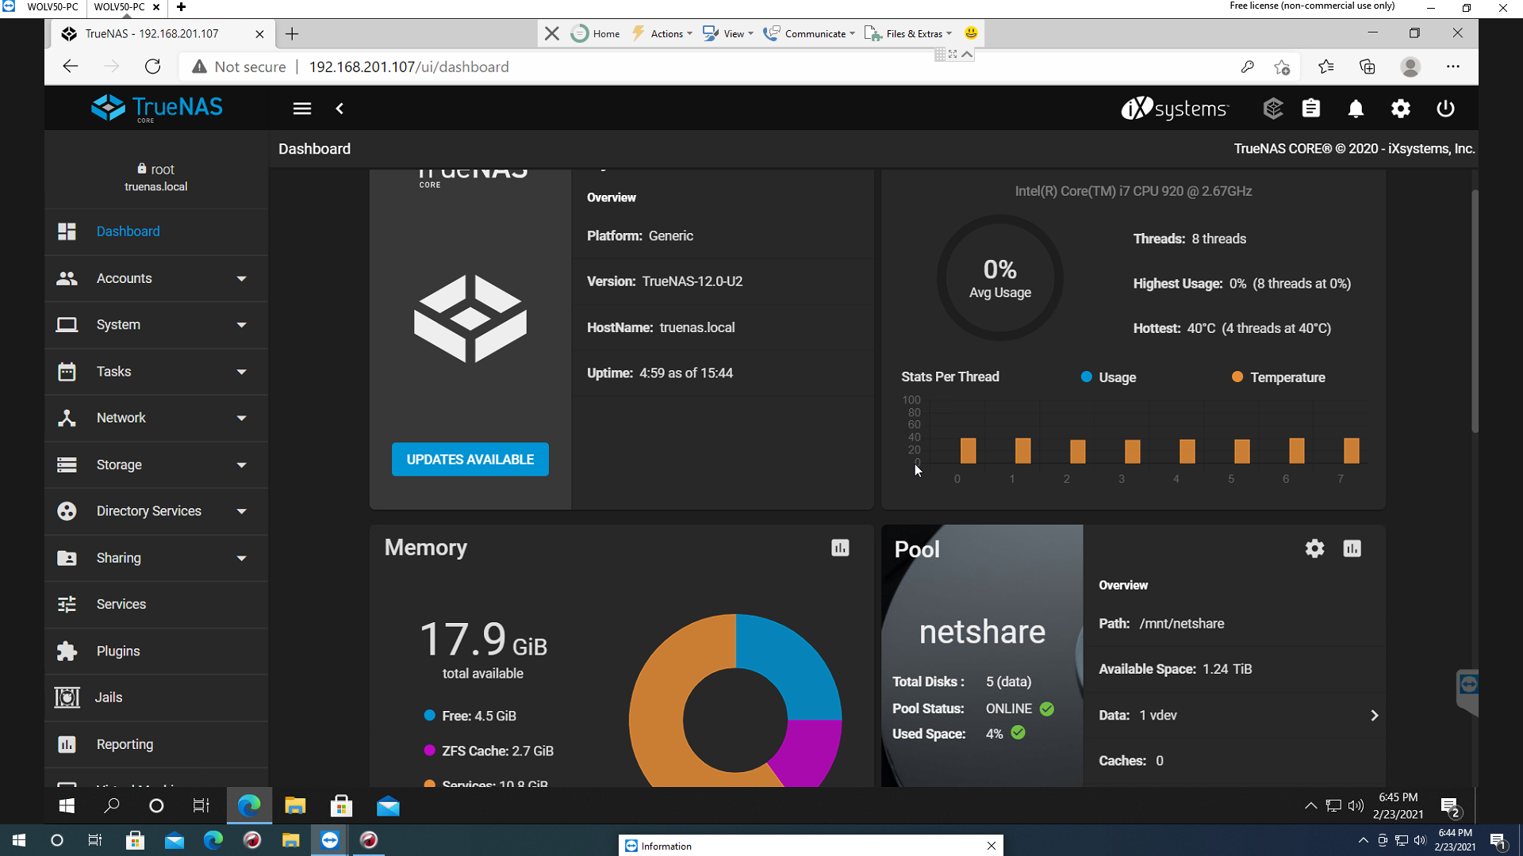1523x856 pixels.
Task: Open Memory card reports chart icon
Action: (840, 548)
